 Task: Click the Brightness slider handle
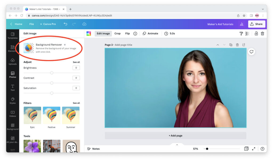52,73
